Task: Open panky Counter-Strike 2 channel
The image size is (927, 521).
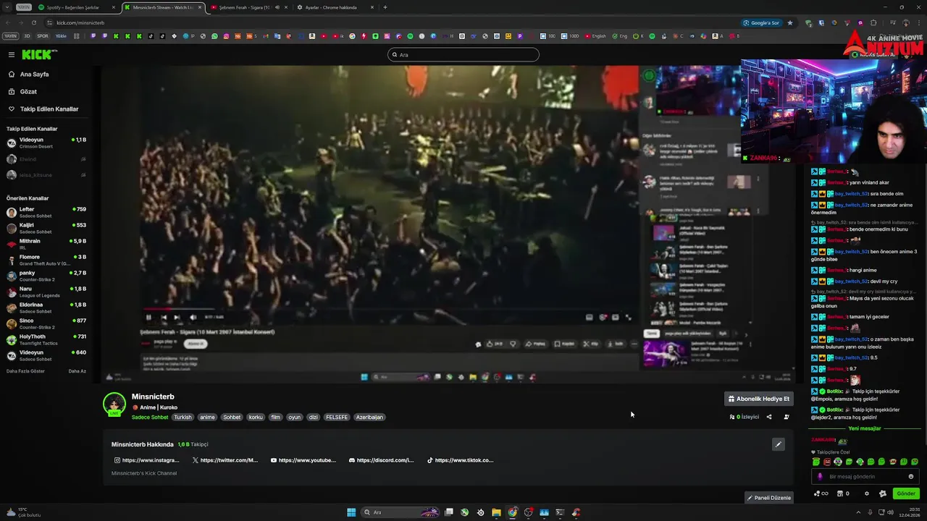Action: pyautogui.click(x=46, y=276)
